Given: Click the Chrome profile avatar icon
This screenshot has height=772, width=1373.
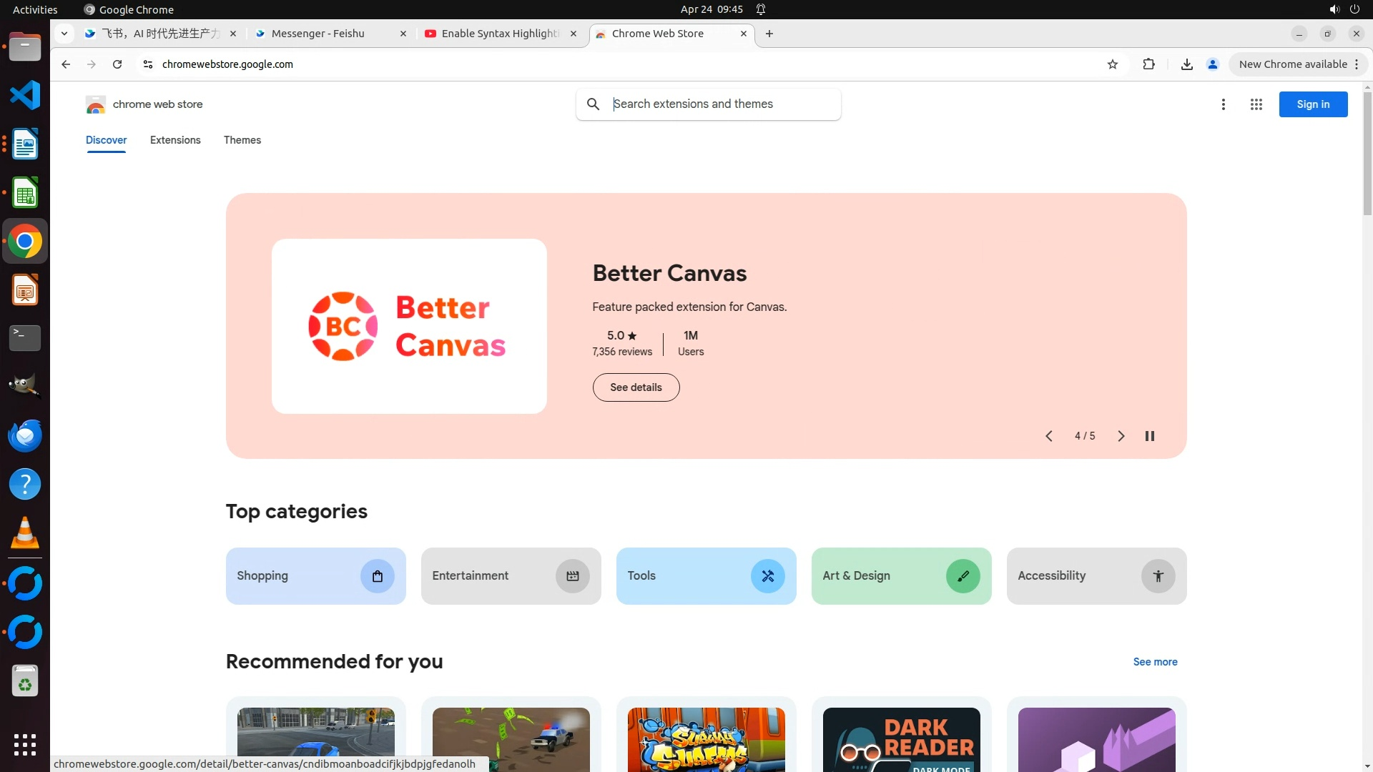Looking at the screenshot, I should pos(1212,64).
